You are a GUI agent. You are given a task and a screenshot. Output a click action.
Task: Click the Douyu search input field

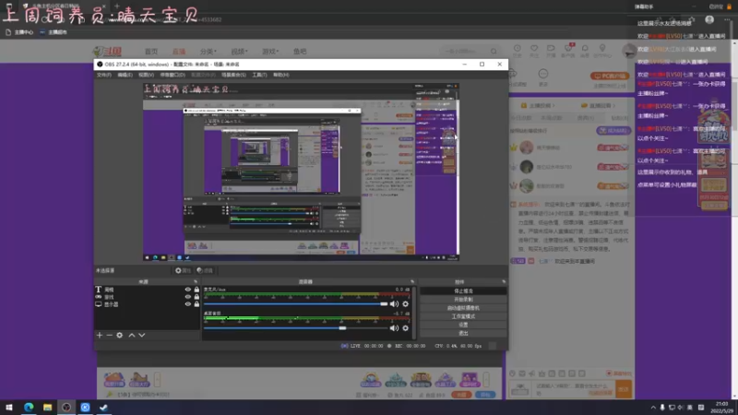point(464,52)
